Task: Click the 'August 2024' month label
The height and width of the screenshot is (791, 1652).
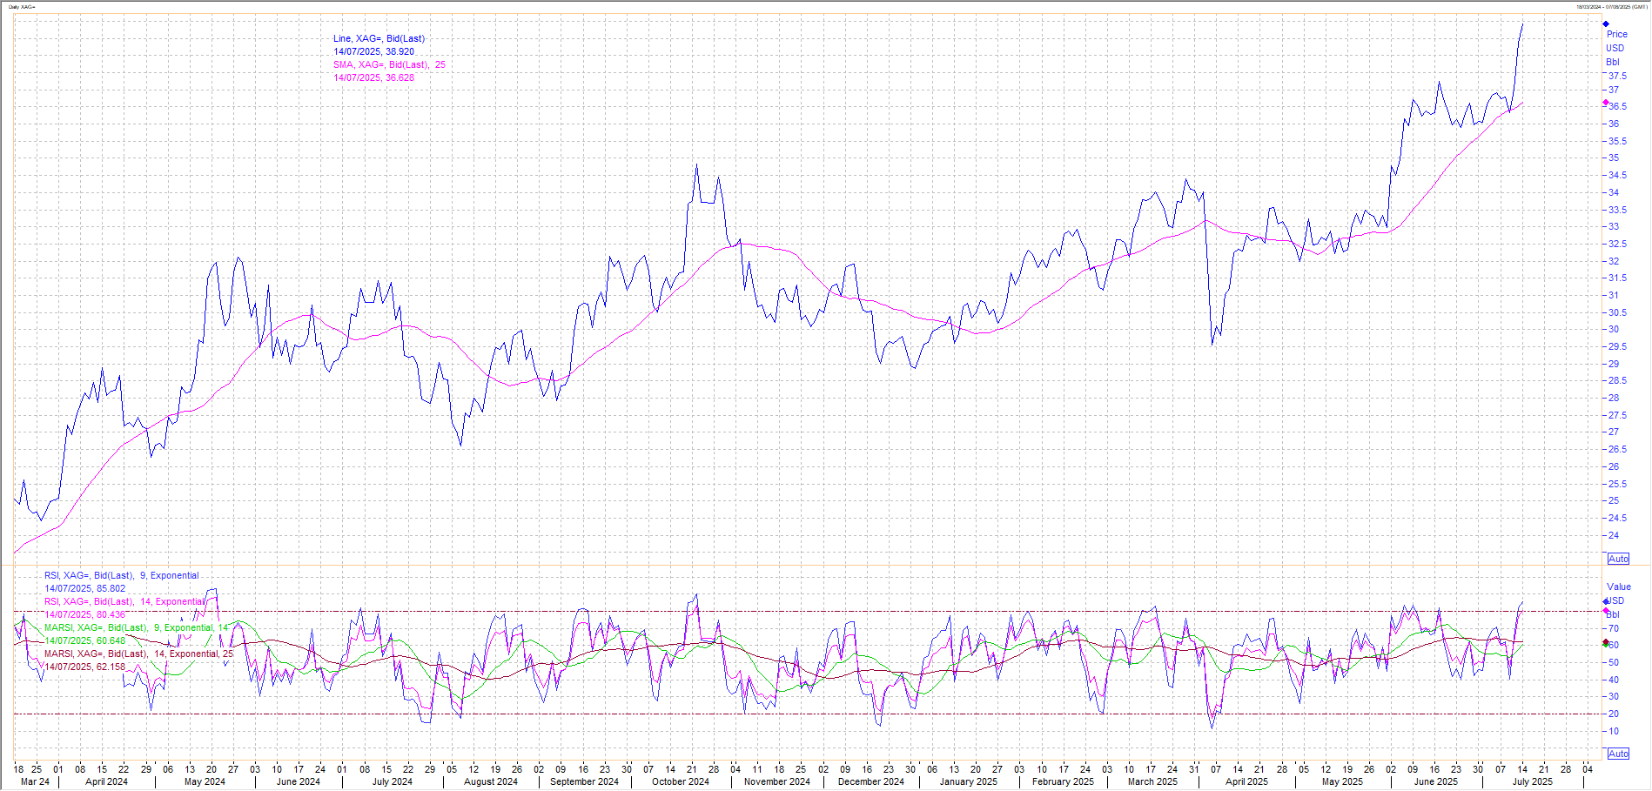Action: click(491, 781)
